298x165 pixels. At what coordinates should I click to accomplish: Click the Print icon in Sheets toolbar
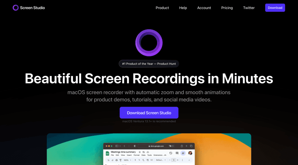tap(117, 160)
